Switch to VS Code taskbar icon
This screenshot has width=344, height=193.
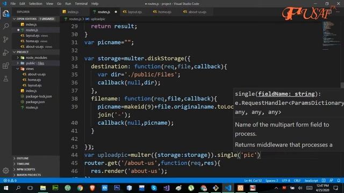(228, 188)
